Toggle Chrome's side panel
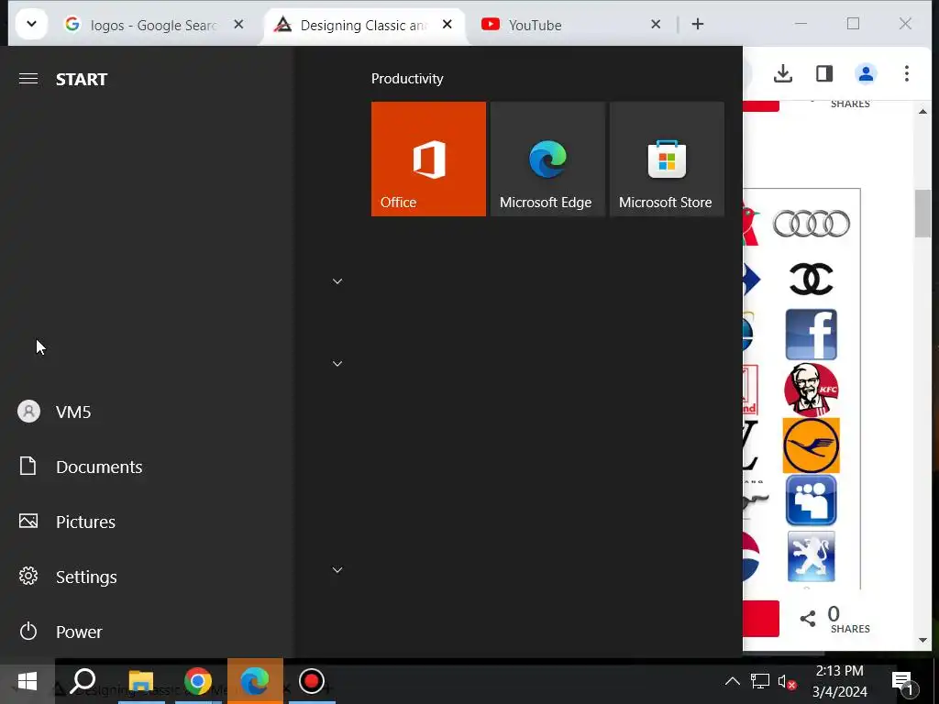 (824, 73)
